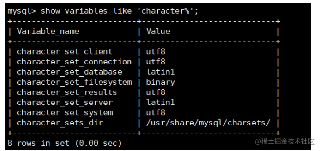Click the character_sets_dir variable name
The width and height of the screenshot is (320, 151).
(x=60, y=123)
